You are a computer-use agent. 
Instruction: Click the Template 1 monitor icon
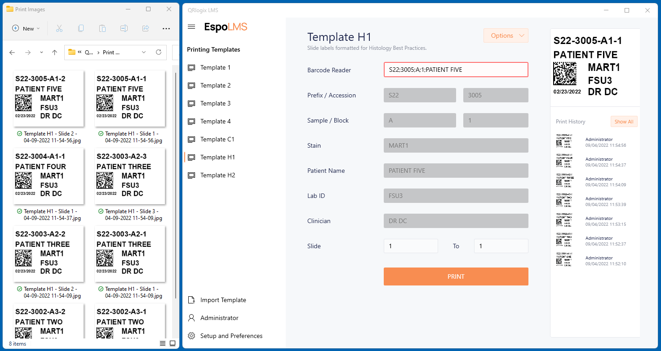(x=191, y=68)
